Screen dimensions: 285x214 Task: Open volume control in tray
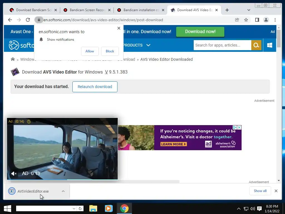253,209
